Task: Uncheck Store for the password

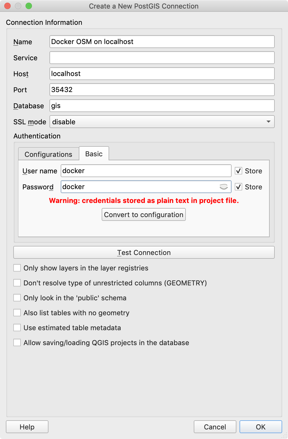Action: pyautogui.click(x=238, y=187)
